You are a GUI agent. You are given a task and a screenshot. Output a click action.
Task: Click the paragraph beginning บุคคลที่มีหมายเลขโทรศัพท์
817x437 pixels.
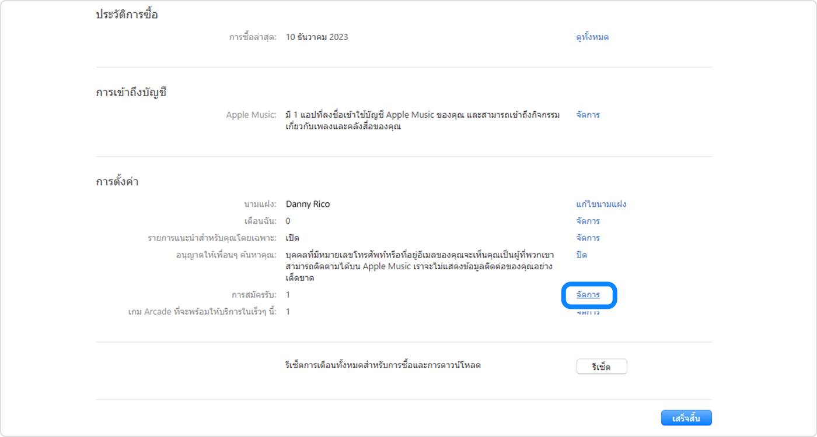click(420, 266)
